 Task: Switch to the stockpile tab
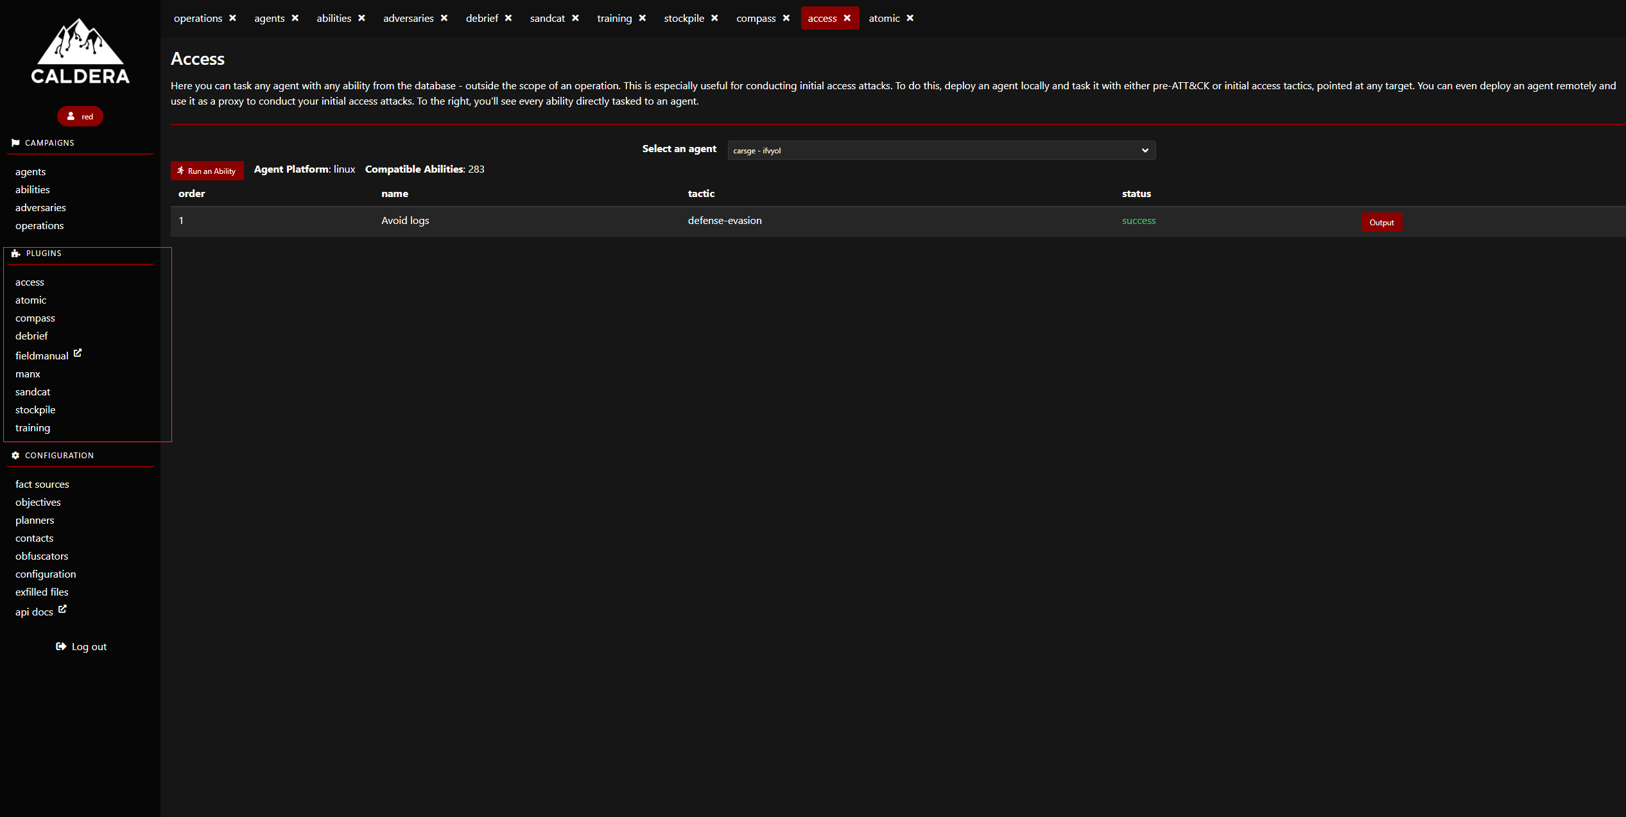pos(684,18)
